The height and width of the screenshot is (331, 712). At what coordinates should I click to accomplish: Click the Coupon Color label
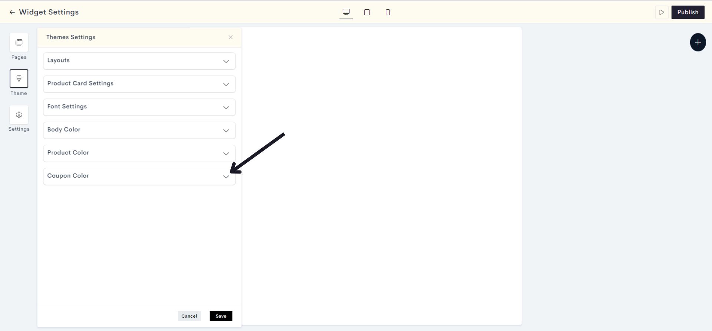[68, 176]
